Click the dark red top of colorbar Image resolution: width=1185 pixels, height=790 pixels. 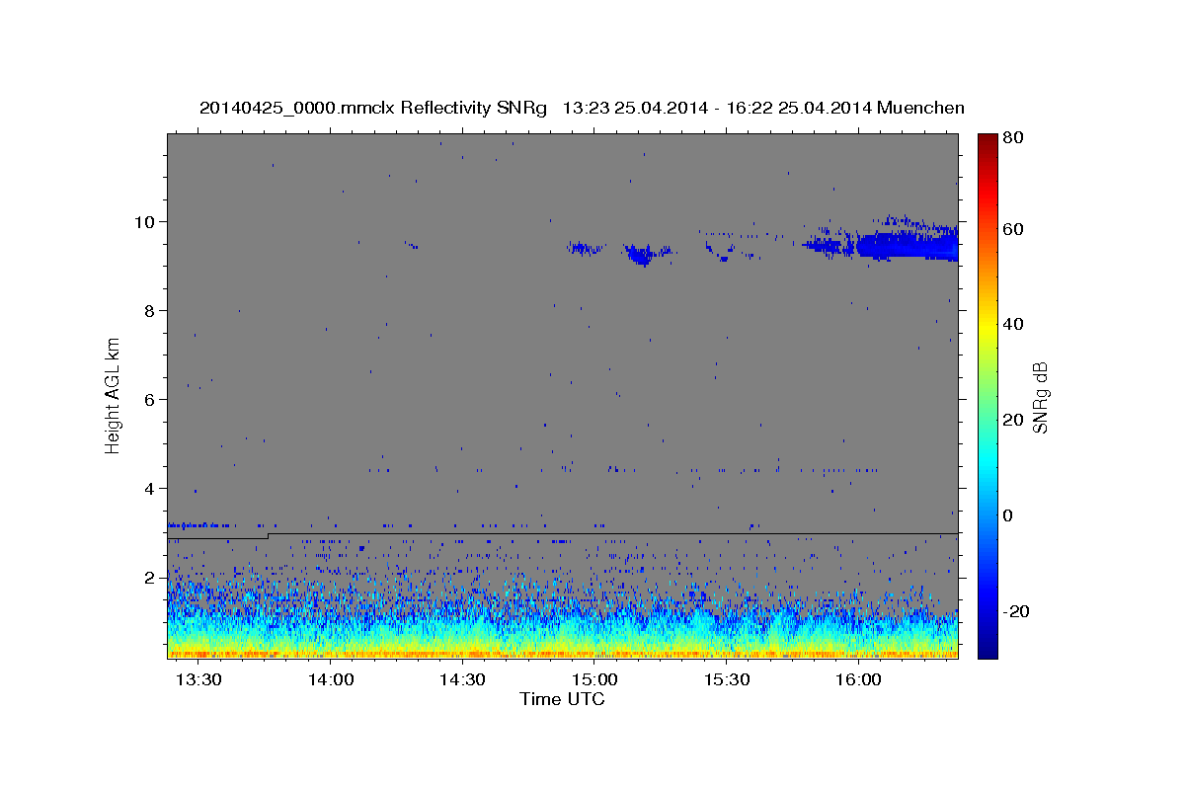987,141
